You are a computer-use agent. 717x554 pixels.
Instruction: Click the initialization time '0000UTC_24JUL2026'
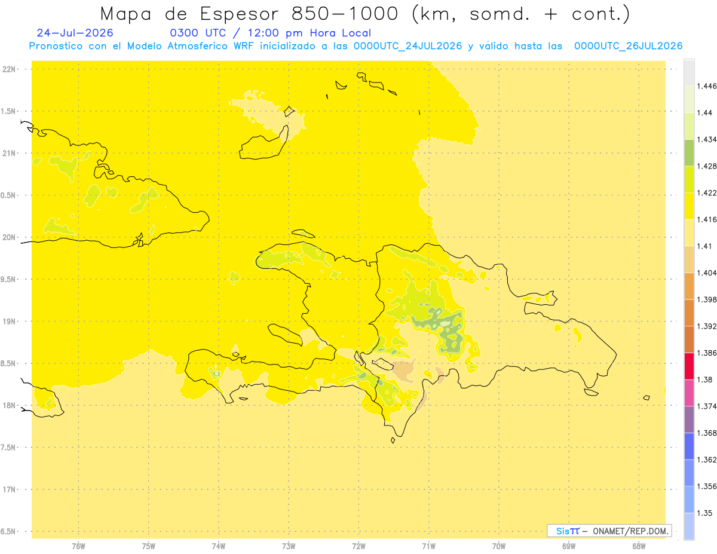[408, 46]
